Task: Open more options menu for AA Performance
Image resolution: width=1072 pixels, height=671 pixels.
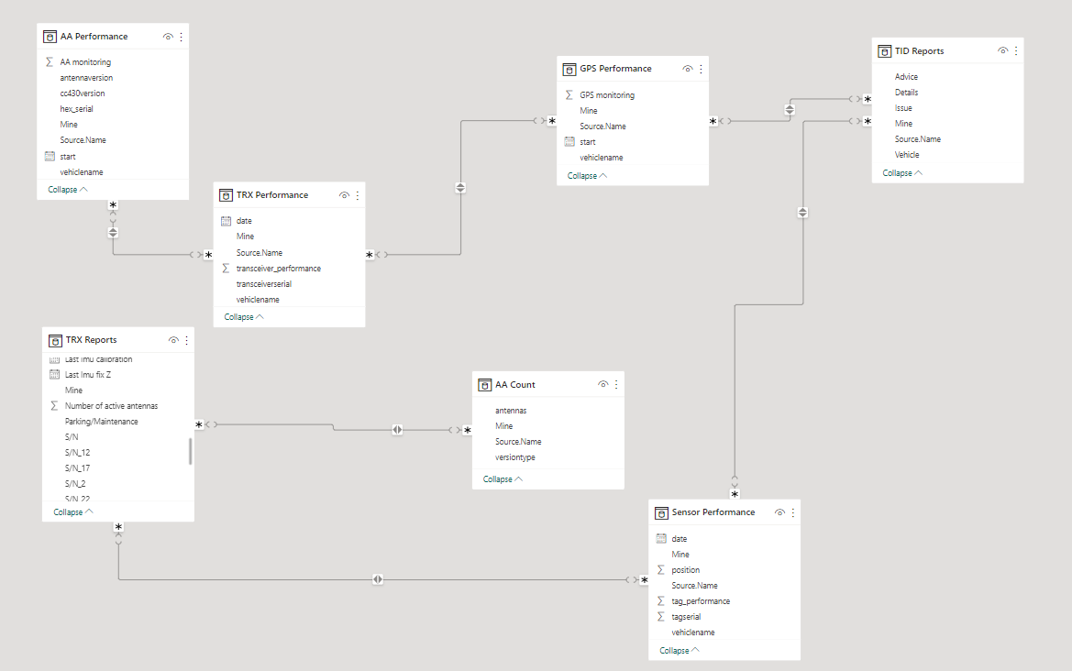Action: tap(182, 37)
